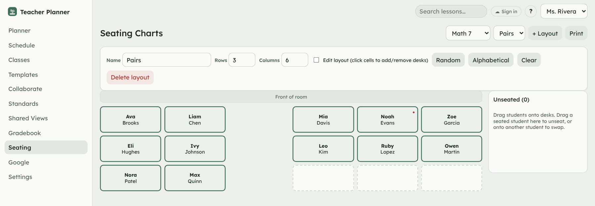The height and width of the screenshot is (206, 595).
Task: Click the empty desk below Leo Kim
Action: point(323,178)
